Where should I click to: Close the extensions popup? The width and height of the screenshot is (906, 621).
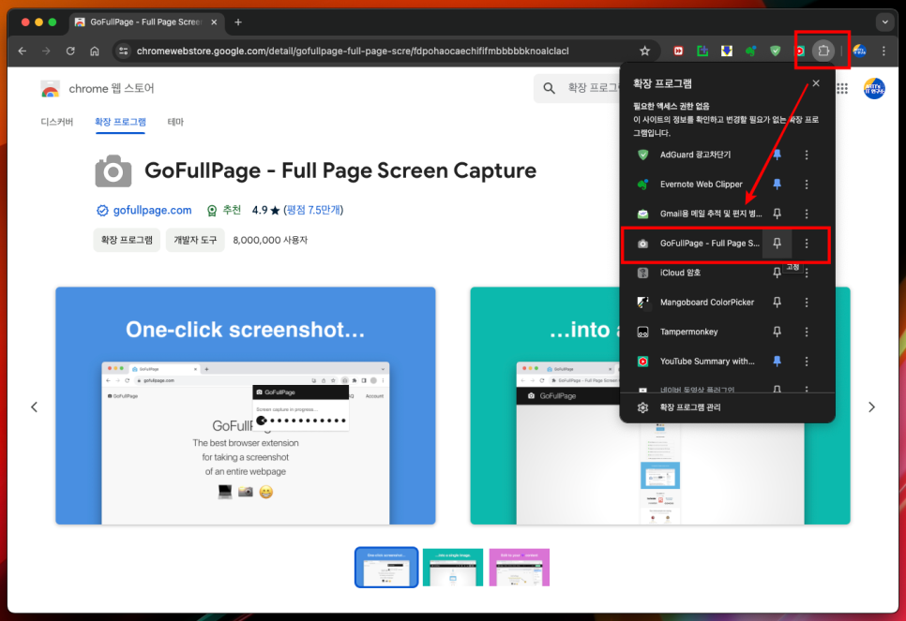click(x=815, y=83)
